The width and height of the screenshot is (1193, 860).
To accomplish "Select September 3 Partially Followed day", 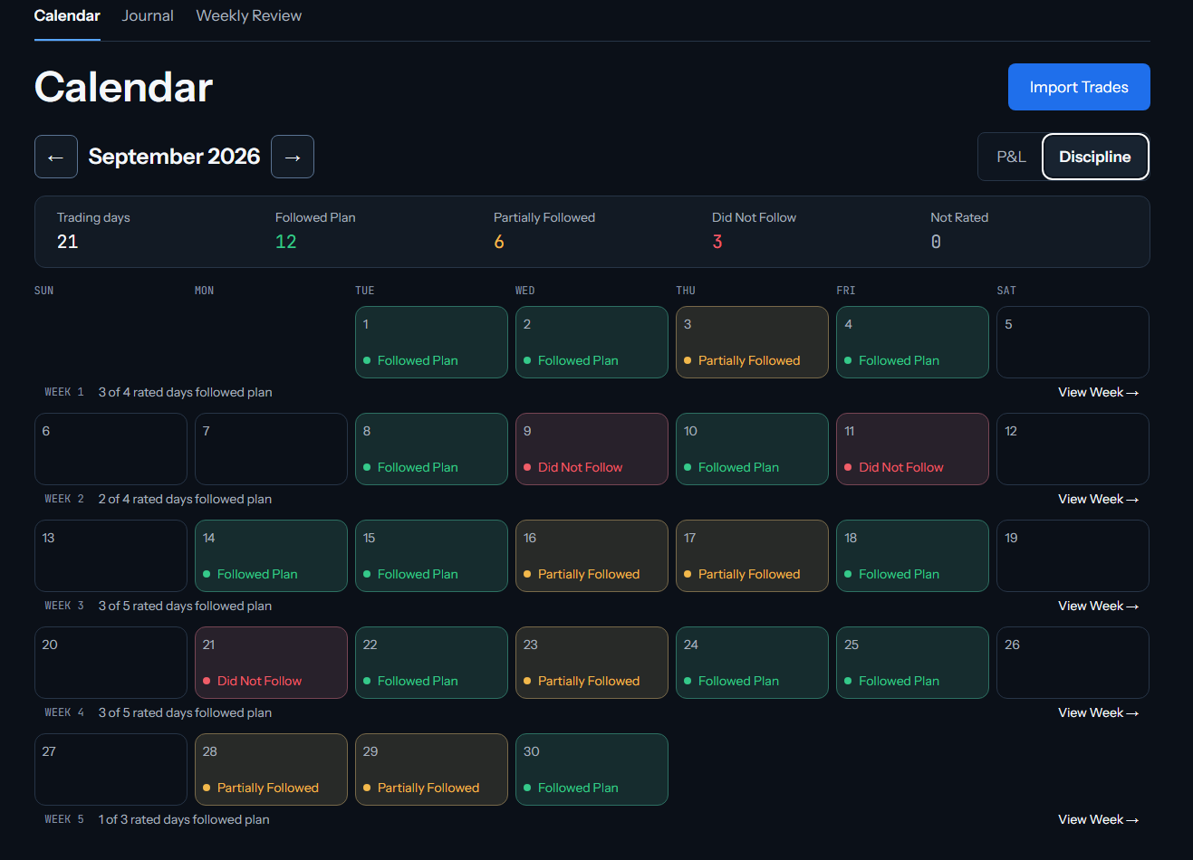I will point(752,342).
